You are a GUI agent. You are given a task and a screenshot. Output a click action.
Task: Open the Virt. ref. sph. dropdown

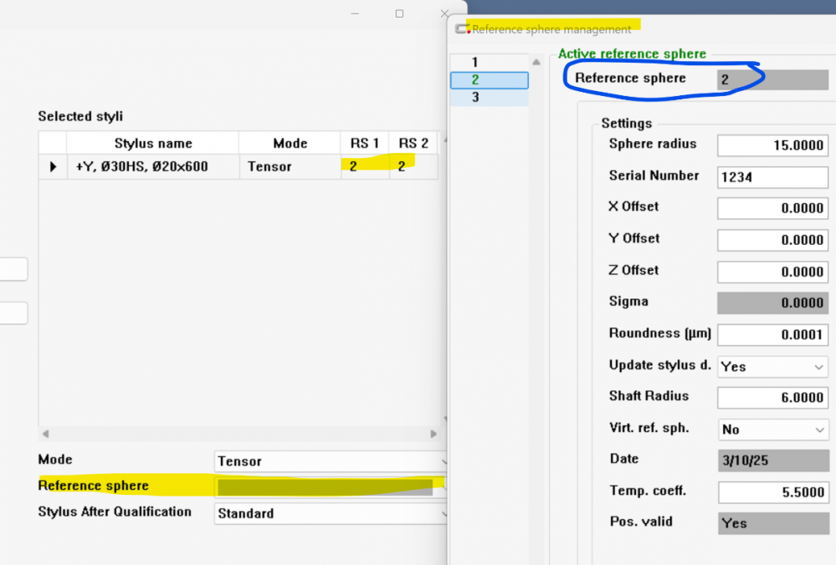point(772,430)
